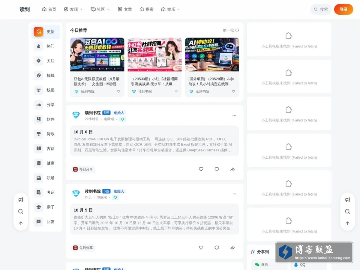The image size is (360, 270).
Task: Open the AI神助攻 course thumbnail
Action: pos(212,55)
